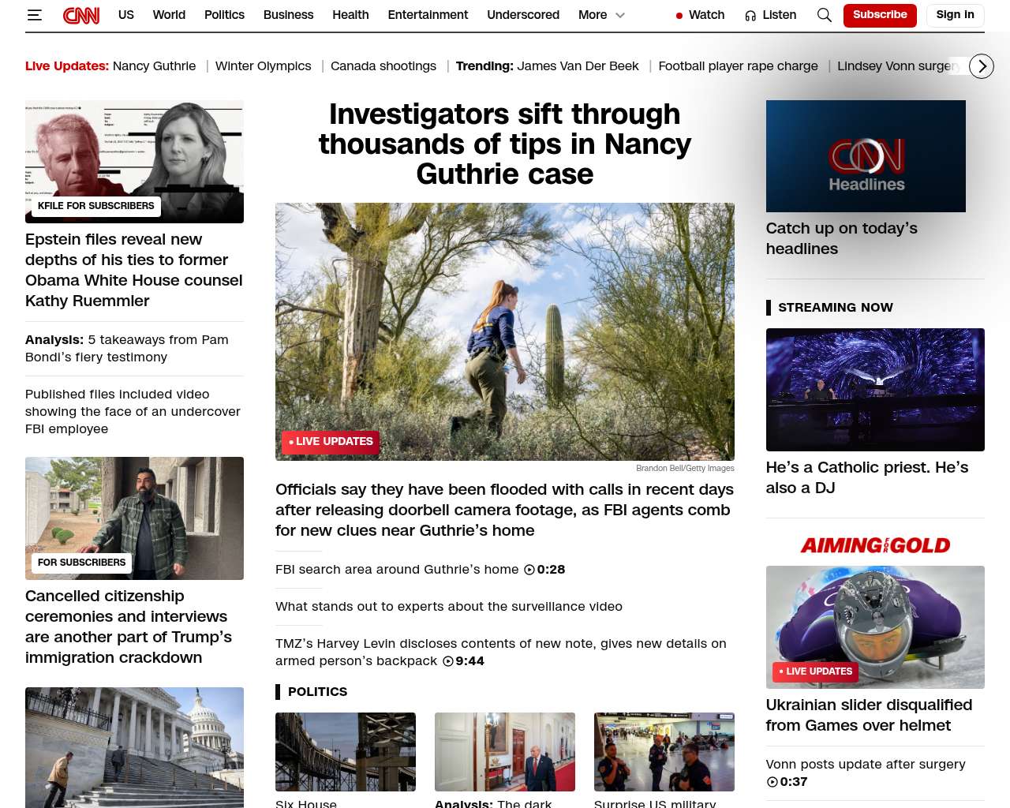Click the KFILE FOR SUBSCRIBERS label
The width and height of the screenshot is (1010, 808).
96,206
